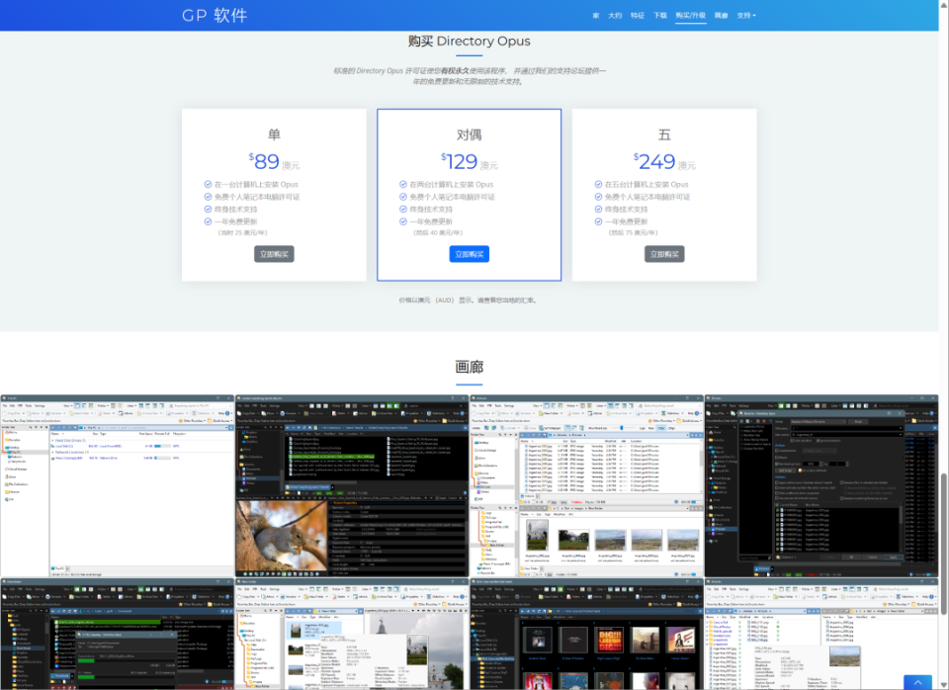949x690 pixels.
Task: Go to the 家 home nav link
Action: 595,16
